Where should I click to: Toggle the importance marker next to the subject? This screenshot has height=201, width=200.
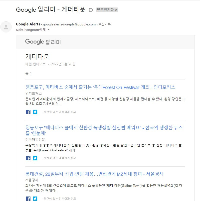pyautogui.click(x=90, y=9)
